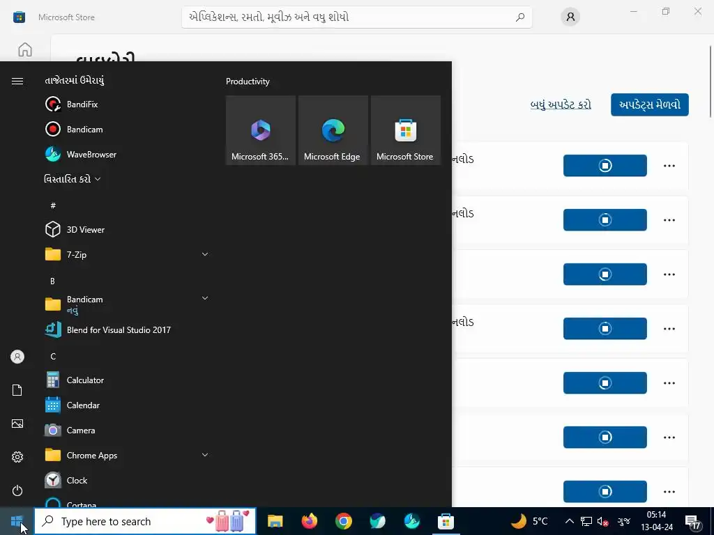The width and height of the screenshot is (714, 535).
Task: Open Microsoft Edge tile
Action: [333, 130]
